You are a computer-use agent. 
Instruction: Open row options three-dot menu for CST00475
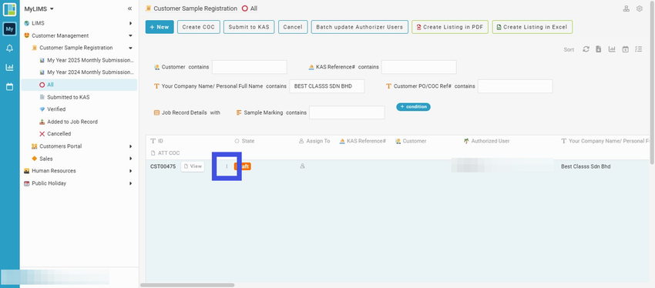pyautogui.click(x=227, y=166)
